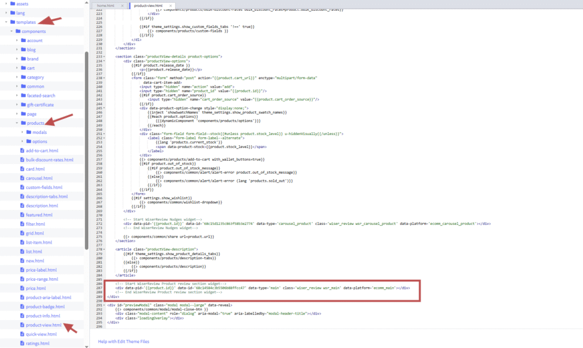The width and height of the screenshot is (583, 348).
Task: Open product-view.html in the file tree
Action: [x=43, y=325]
